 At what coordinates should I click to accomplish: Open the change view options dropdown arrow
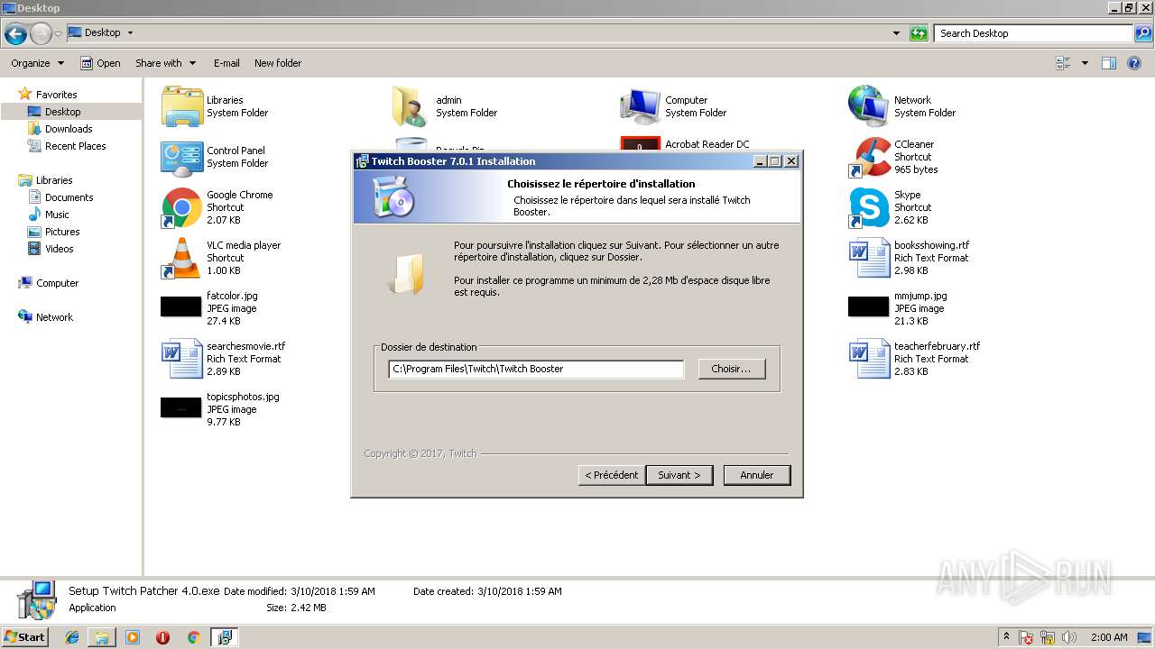coord(1085,63)
